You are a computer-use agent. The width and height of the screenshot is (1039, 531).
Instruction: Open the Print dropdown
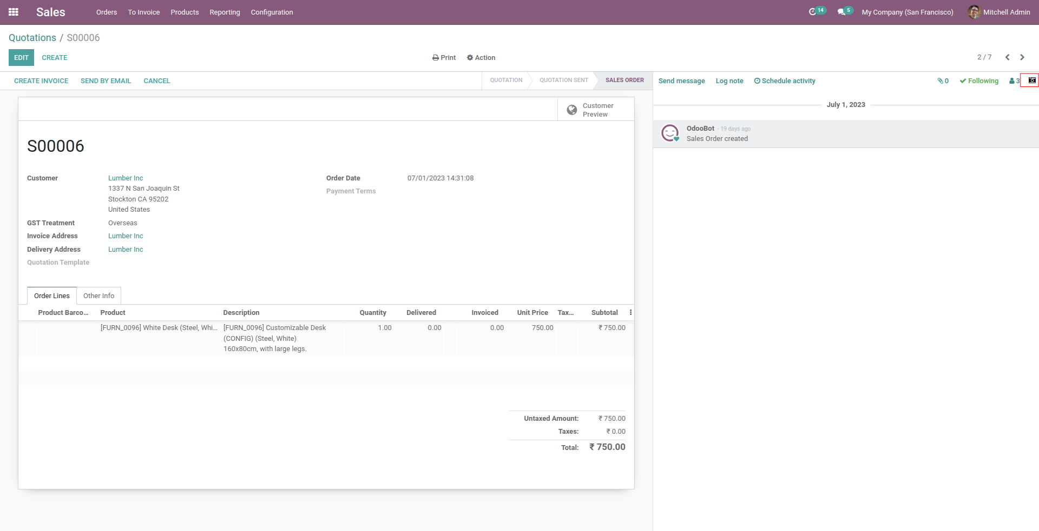444,58
